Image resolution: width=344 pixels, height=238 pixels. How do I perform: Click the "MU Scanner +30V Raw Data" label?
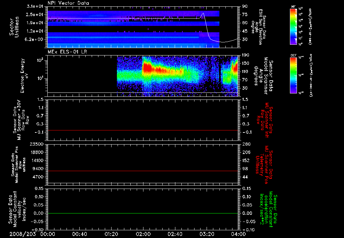coord(21,120)
